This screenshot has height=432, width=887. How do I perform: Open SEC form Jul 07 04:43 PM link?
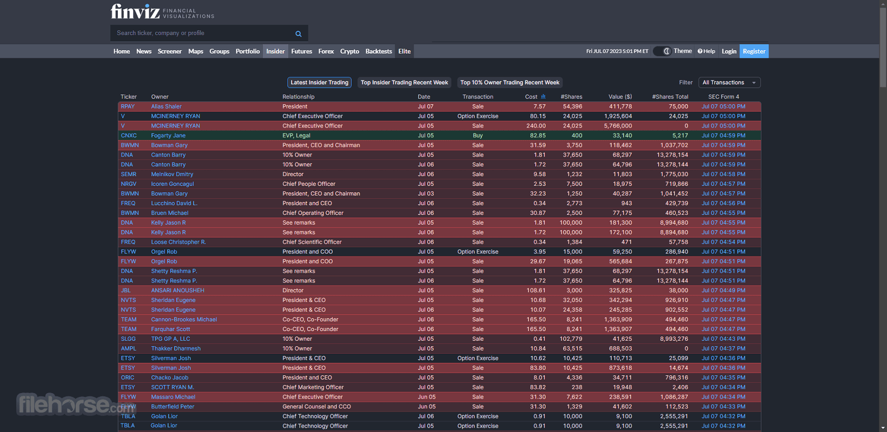coord(723,339)
